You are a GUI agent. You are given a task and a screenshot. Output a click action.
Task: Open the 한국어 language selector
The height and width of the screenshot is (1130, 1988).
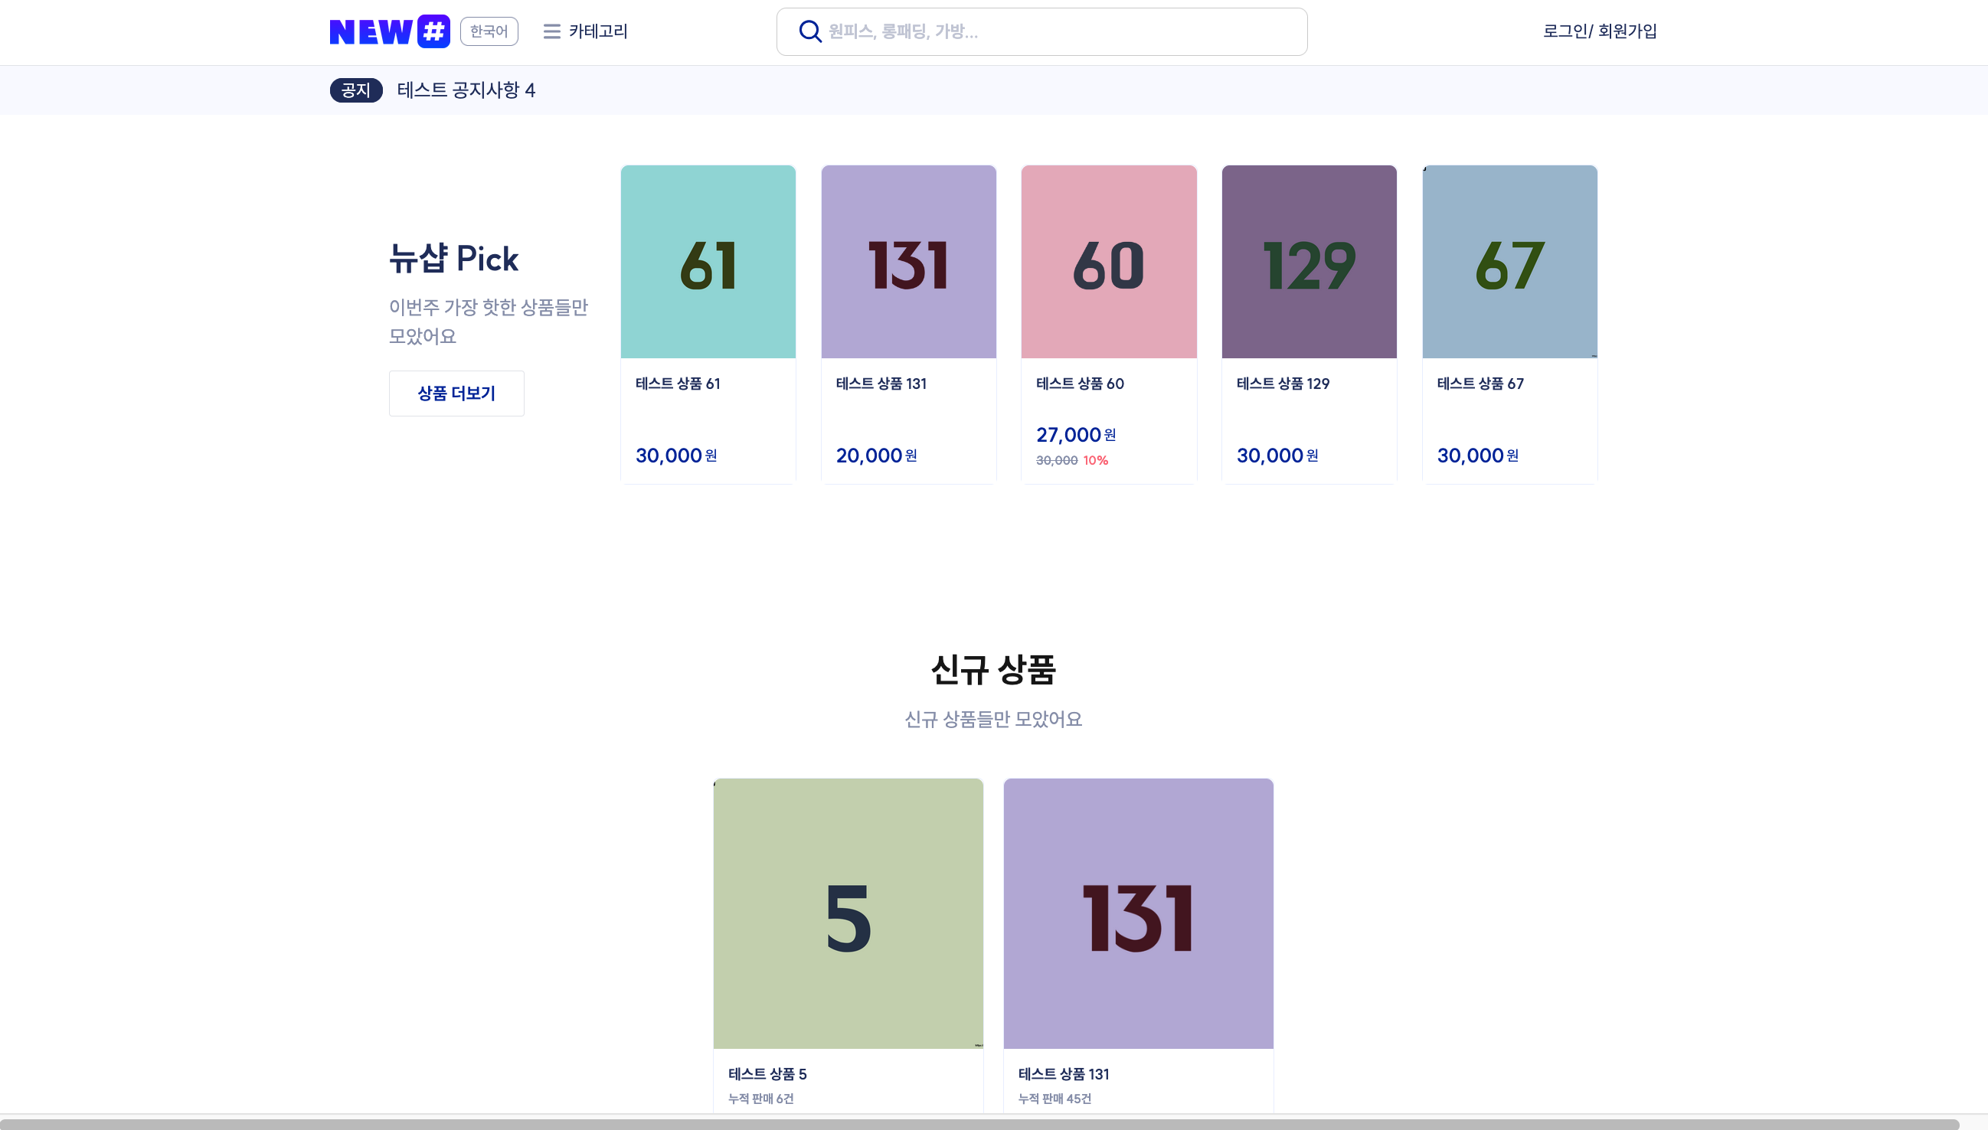[x=489, y=31]
